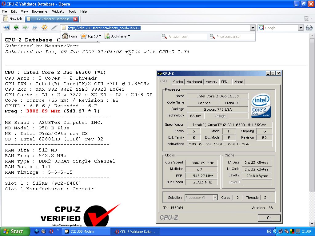Click the New tab page icon
The height and width of the screenshot is (236, 315).
(6, 19)
